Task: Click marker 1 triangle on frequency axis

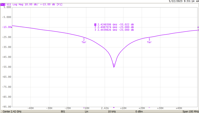Action: (x=114, y=107)
